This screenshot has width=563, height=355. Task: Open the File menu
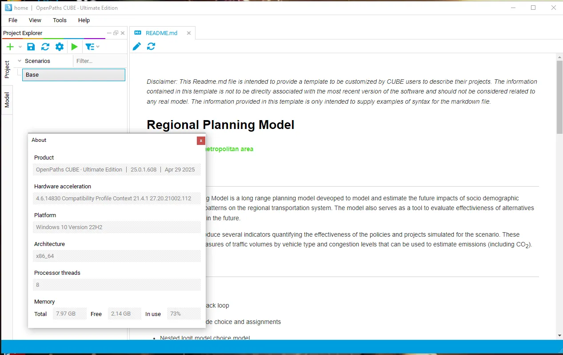tap(13, 20)
